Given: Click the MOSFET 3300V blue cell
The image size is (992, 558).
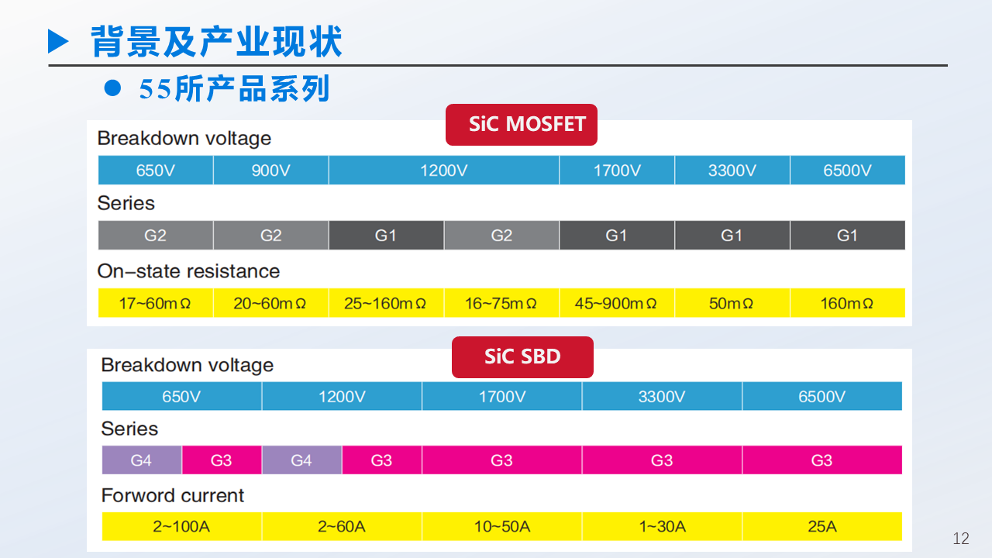Looking at the screenshot, I should (732, 170).
